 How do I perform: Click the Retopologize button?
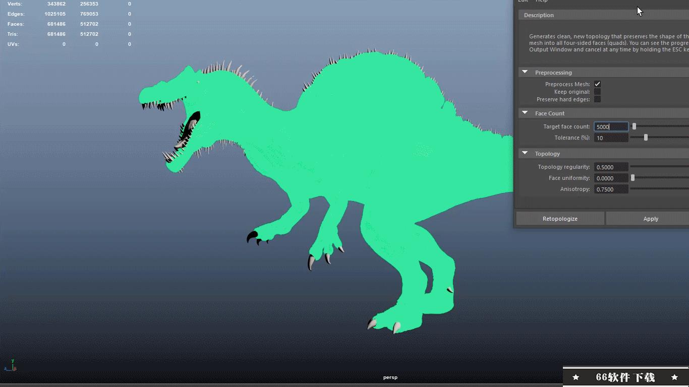tap(560, 219)
